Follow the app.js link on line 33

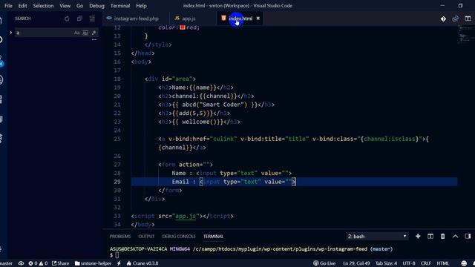(x=186, y=216)
